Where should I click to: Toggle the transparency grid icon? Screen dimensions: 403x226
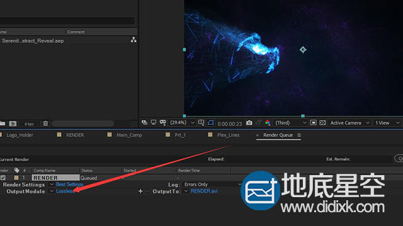(322, 123)
